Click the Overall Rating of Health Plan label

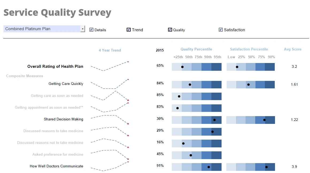click(55, 66)
